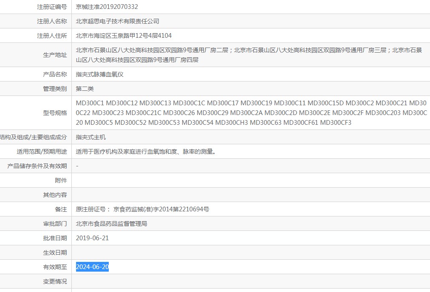The width and height of the screenshot is (430, 292).
Task: Click model number MD300C1C
Action: [x=189, y=103]
